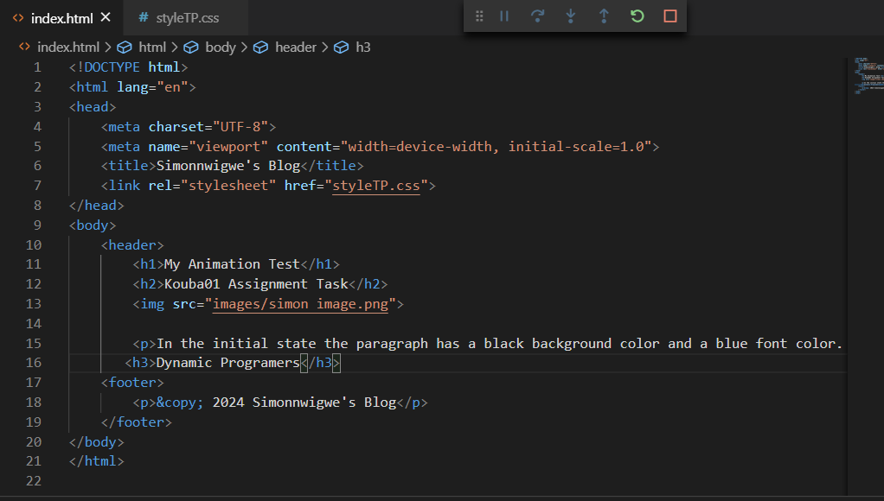Click the paragraph text on line 15
Image resolution: width=884 pixels, height=501 pixels.
[x=499, y=344]
